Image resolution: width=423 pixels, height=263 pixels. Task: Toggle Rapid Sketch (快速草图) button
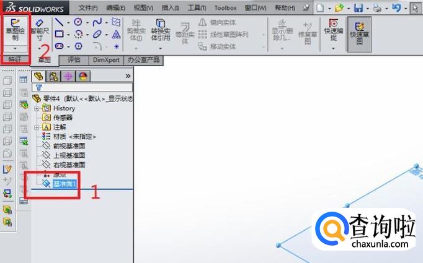(359, 34)
